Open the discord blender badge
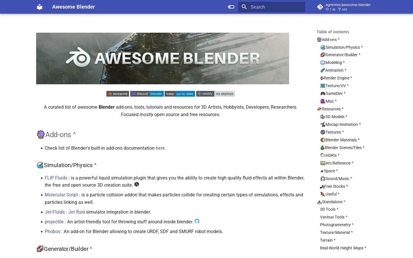This screenshot has height=258, width=413. 147,94
